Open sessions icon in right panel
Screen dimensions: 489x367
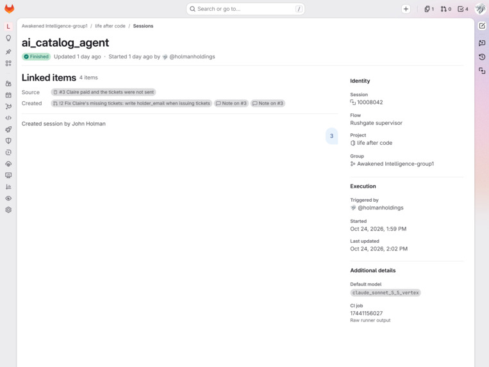point(482,71)
